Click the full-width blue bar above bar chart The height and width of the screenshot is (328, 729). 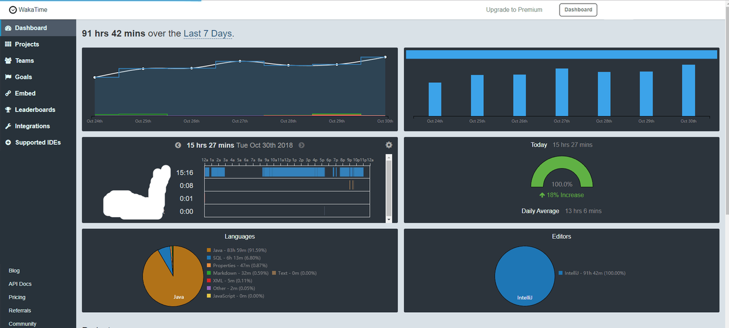click(561, 55)
